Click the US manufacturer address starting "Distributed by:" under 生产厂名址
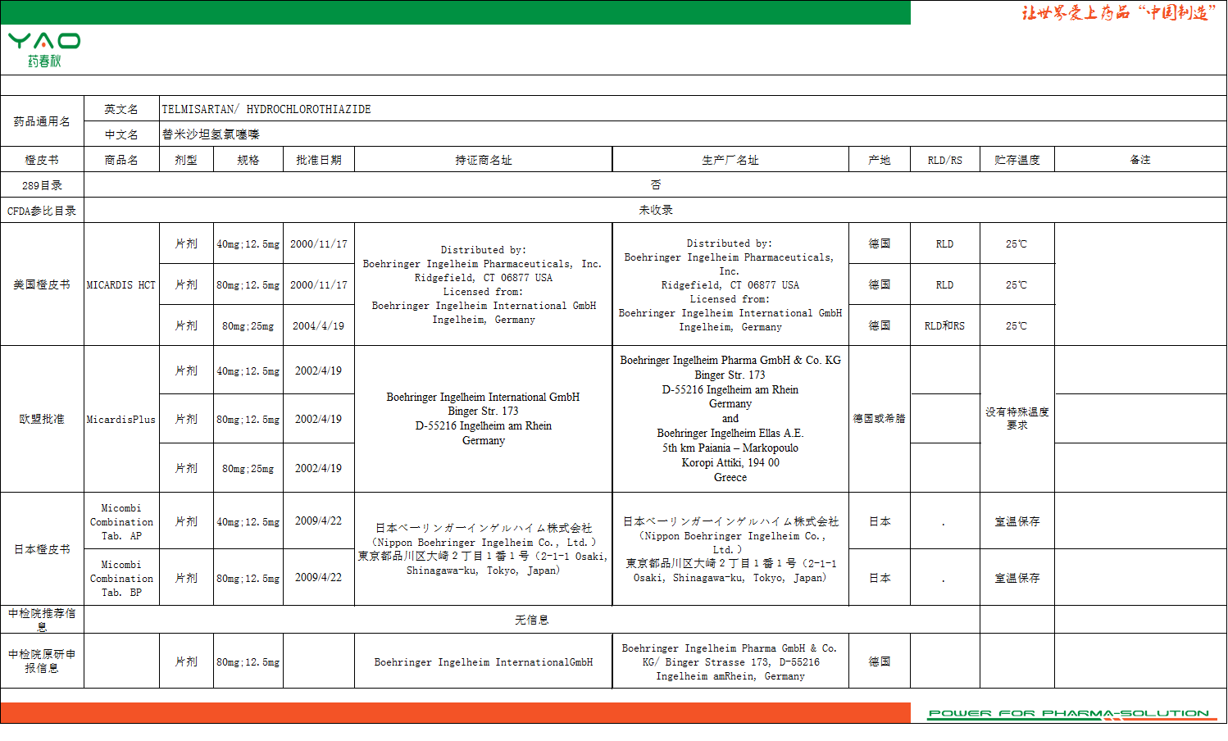1228x741 pixels. (x=730, y=284)
